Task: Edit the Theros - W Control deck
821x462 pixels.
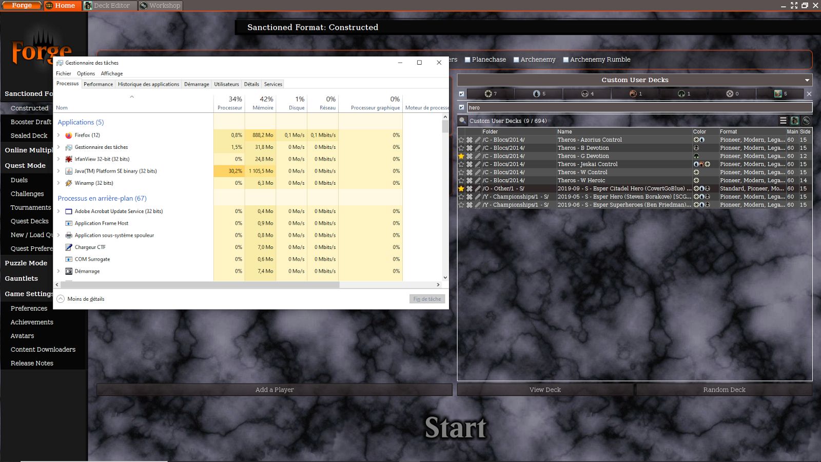Action: pos(478,172)
